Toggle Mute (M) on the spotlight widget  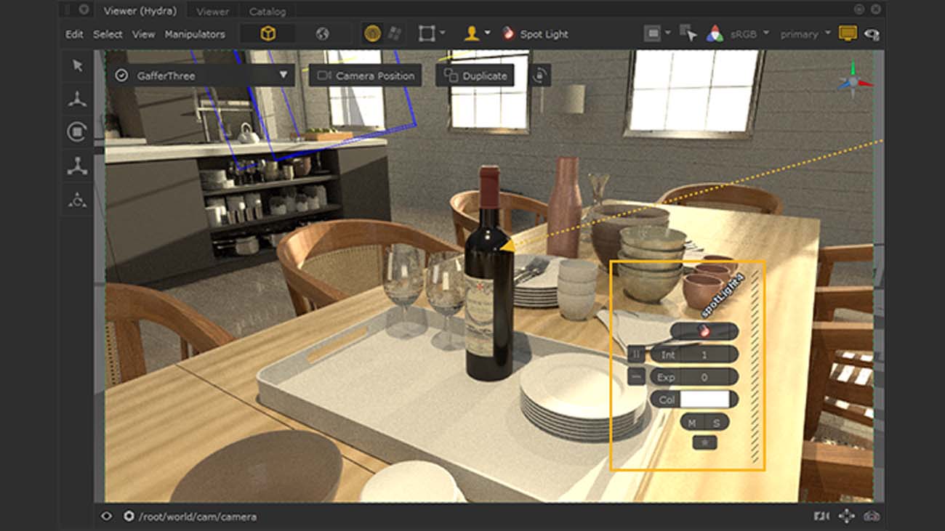tap(692, 423)
